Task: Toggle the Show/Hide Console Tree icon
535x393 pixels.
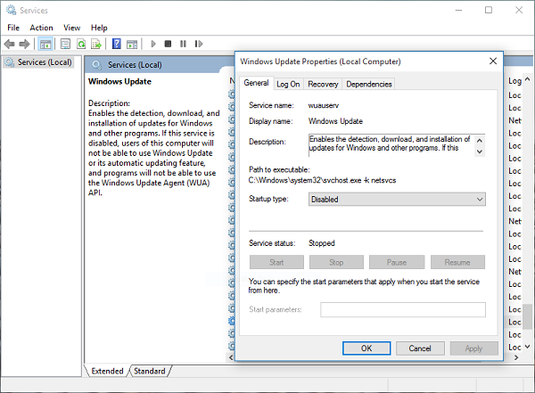Action: 45,44
